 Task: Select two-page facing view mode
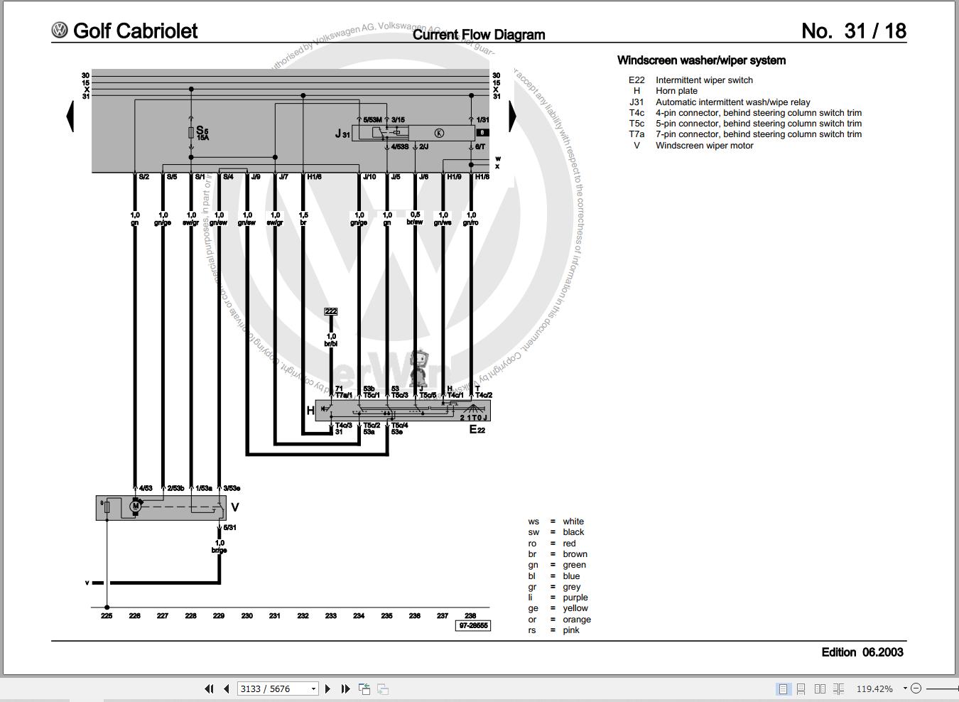(820, 688)
